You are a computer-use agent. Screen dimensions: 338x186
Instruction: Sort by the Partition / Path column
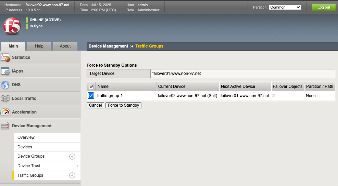[x=320, y=87]
